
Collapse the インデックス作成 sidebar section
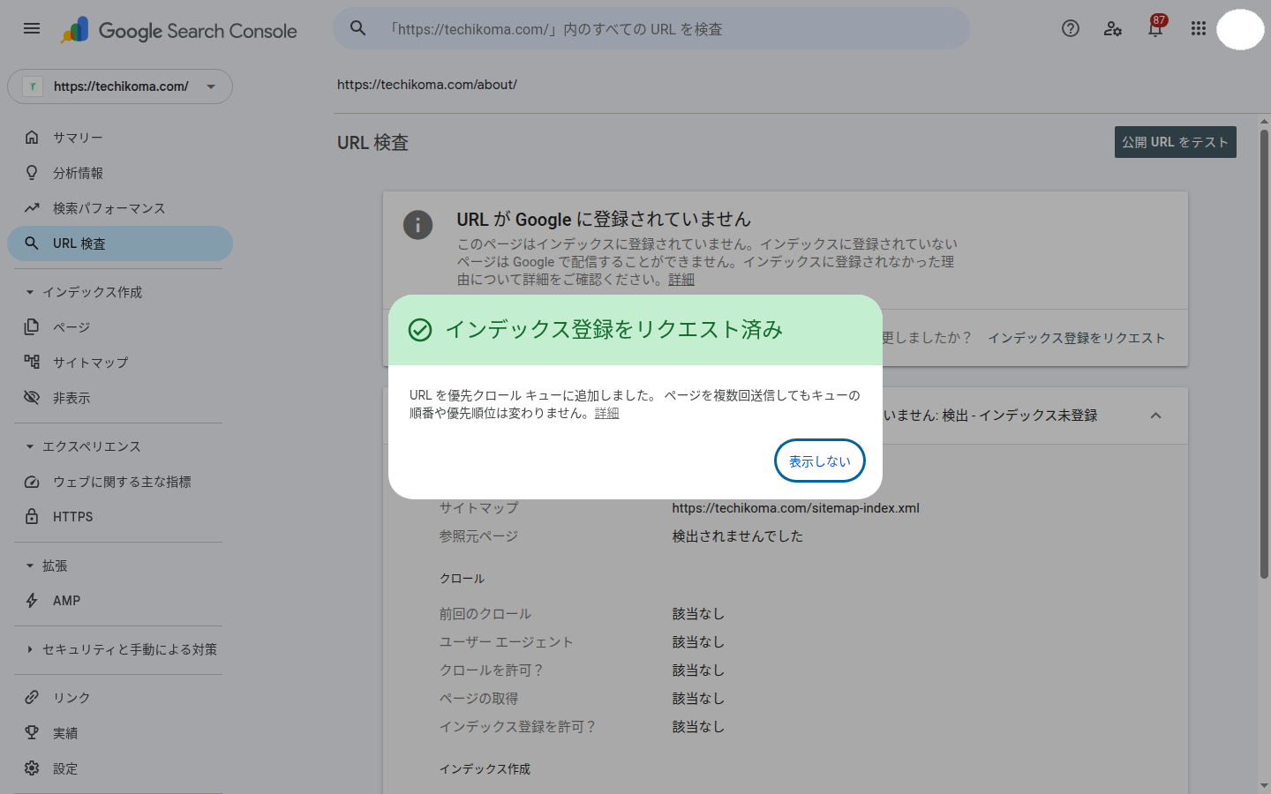pos(30,292)
